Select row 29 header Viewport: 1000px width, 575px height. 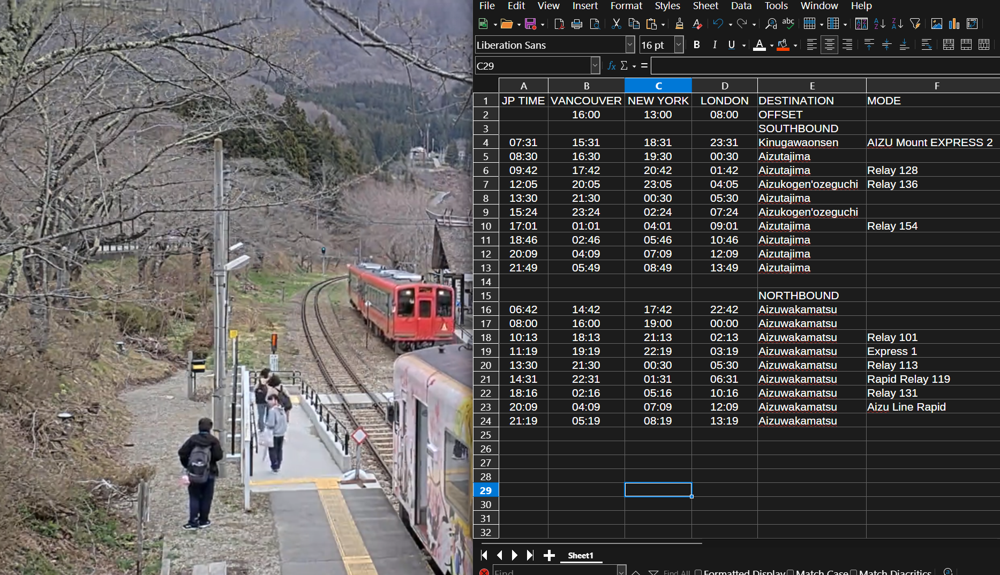tap(486, 490)
